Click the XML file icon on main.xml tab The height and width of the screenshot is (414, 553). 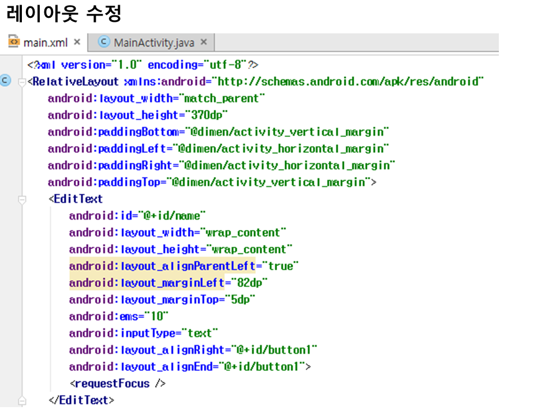point(14,43)
